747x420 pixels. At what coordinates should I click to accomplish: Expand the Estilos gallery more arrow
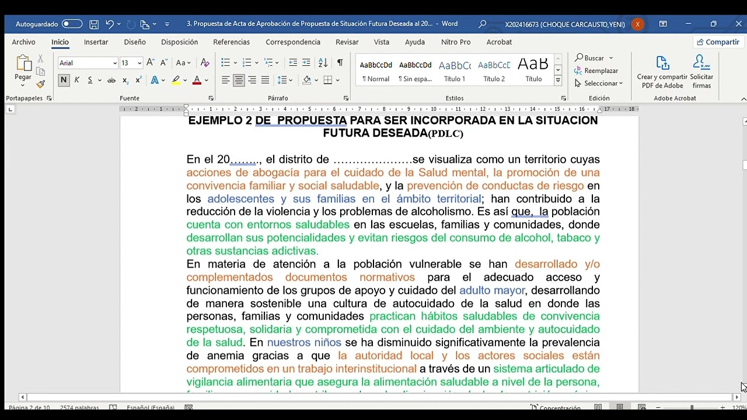point(558,80)
